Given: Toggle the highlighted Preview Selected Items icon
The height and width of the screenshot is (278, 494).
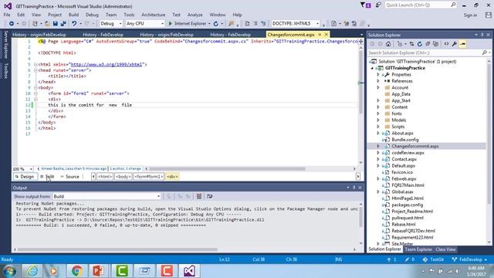Looking at the screenshot, I should tap(462, 44).
